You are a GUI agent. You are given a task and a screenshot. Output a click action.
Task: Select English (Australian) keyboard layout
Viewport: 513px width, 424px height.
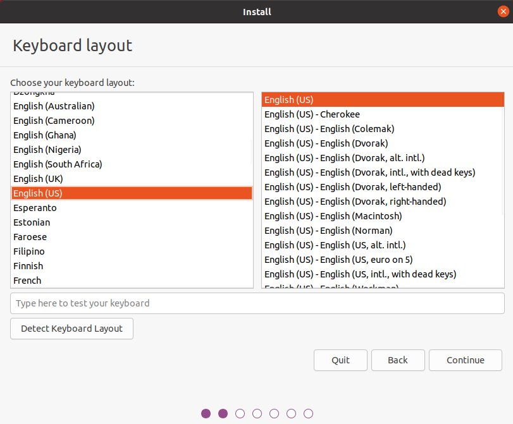(x=54, y=106)
